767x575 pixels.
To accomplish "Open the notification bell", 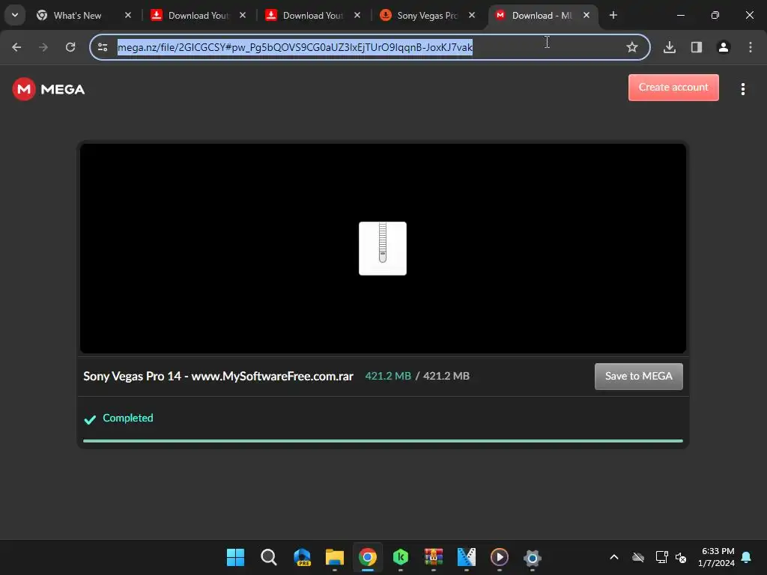I will pos(747,557).
